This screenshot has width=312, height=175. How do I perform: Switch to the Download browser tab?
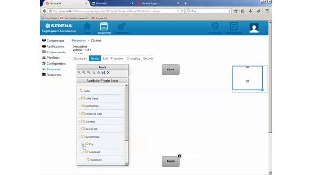click(x=113, y=3)
